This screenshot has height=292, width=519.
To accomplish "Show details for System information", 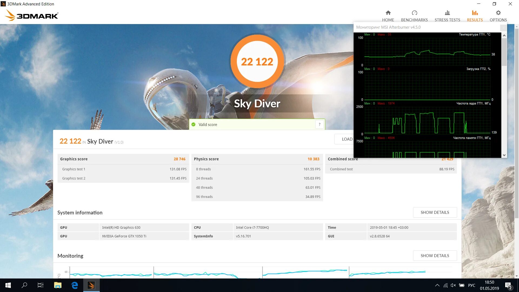I will (435, 213).
